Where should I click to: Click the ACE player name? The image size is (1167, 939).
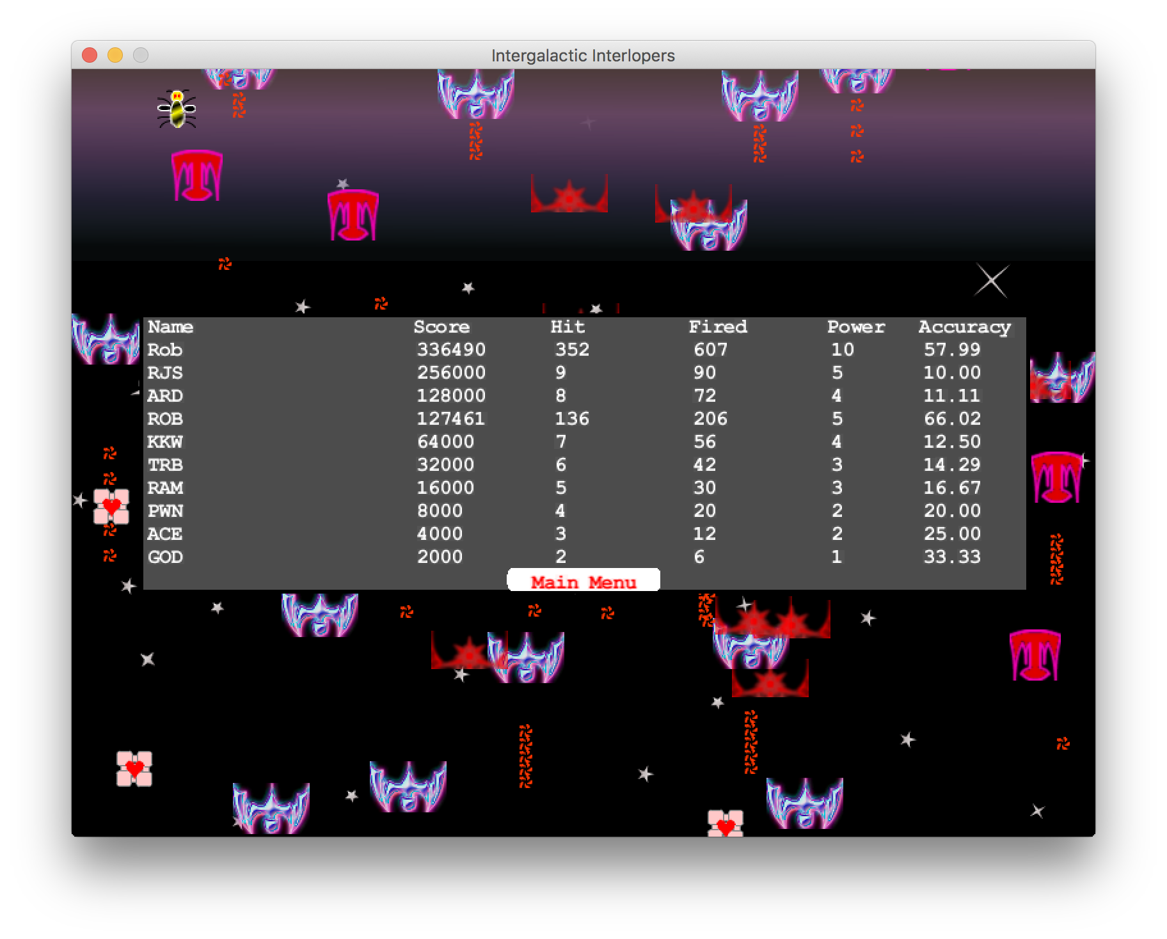point(165,534)
